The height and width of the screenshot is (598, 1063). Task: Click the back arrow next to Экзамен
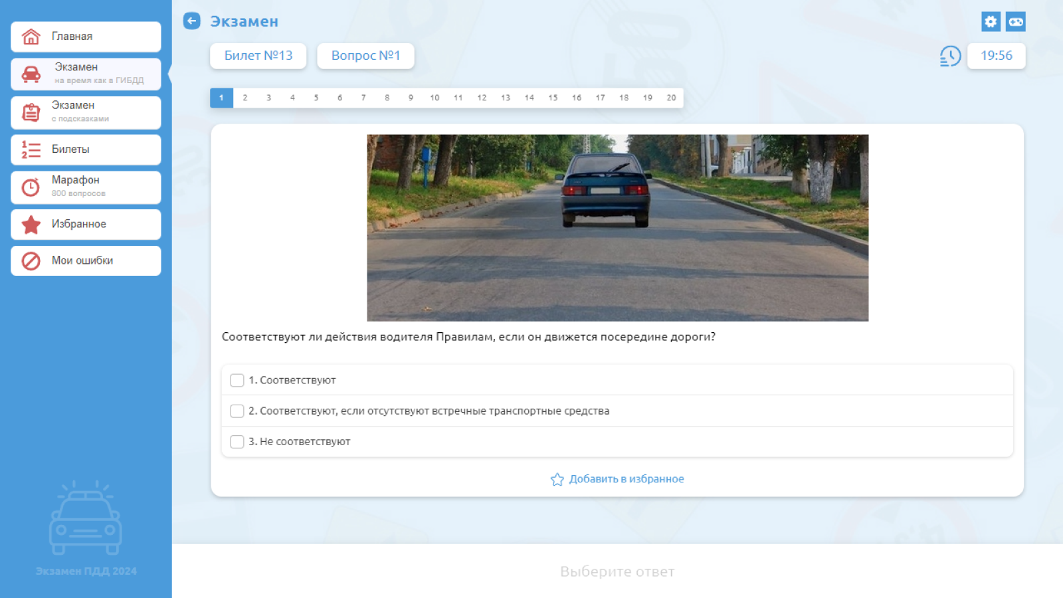pos(191,21)
